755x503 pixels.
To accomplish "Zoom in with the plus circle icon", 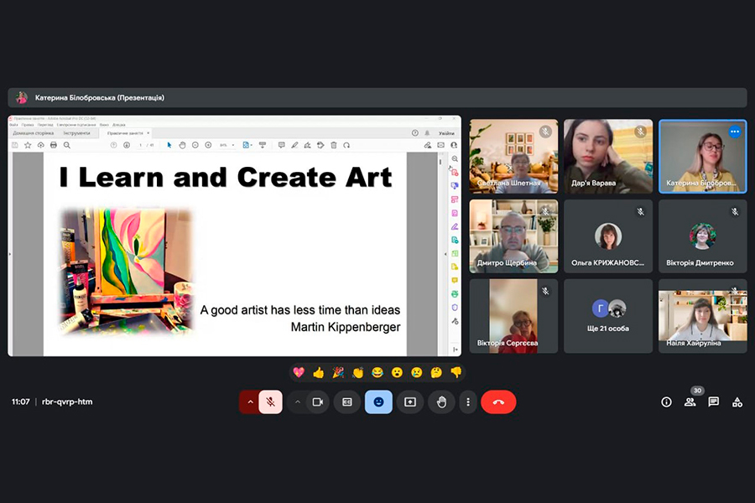I will tap(208, 145).
